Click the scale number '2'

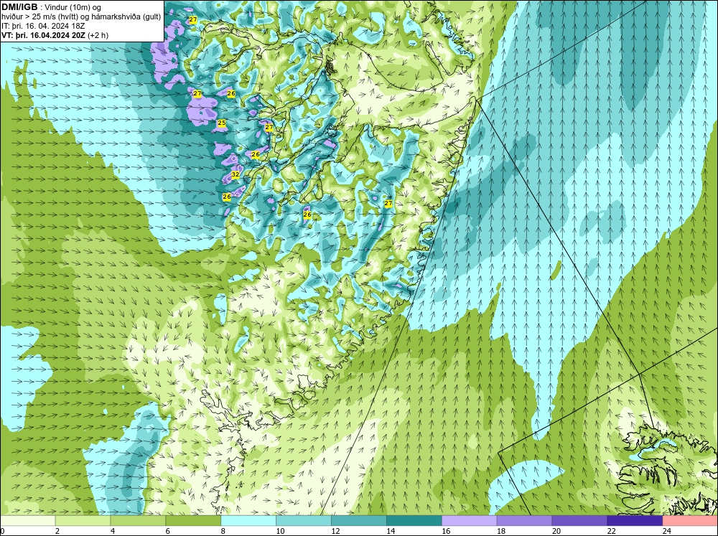pos(57,531)
